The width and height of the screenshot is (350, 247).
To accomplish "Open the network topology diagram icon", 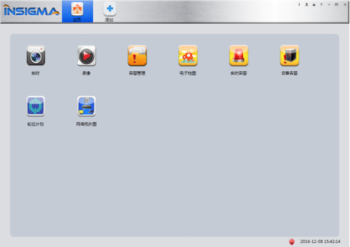I will click(87, 106).
